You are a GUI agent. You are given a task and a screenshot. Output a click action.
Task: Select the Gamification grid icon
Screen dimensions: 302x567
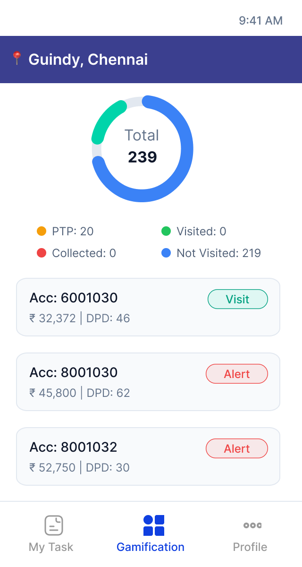click(154, 525)
